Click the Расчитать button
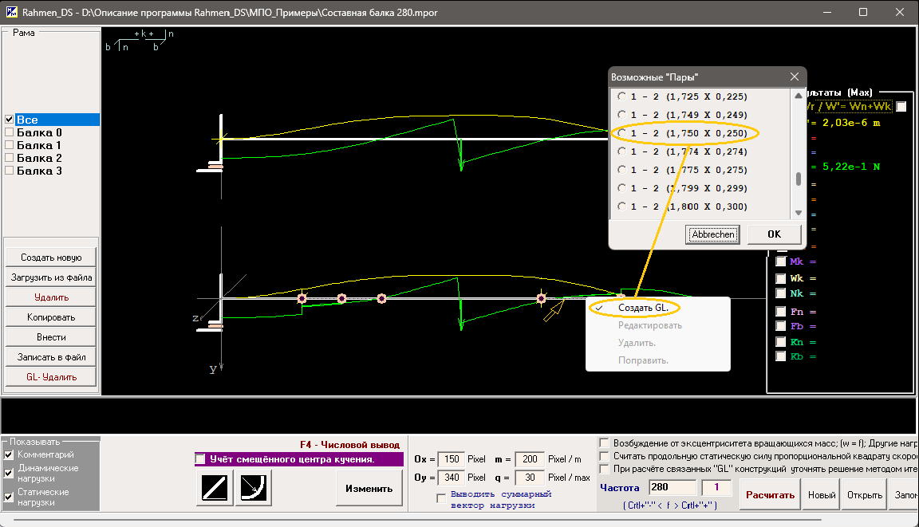This screenshot has width=919, height=527. pos(770,495)
